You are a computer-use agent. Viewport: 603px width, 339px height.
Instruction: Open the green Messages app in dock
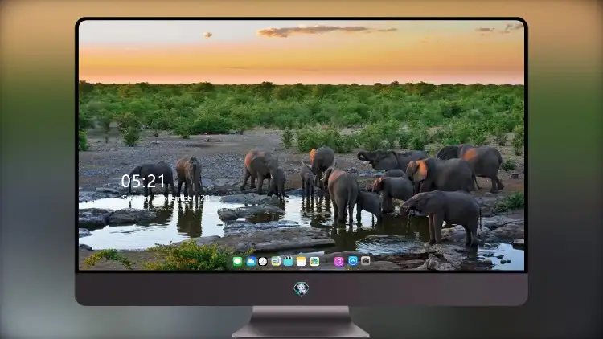tap(238, 261)
